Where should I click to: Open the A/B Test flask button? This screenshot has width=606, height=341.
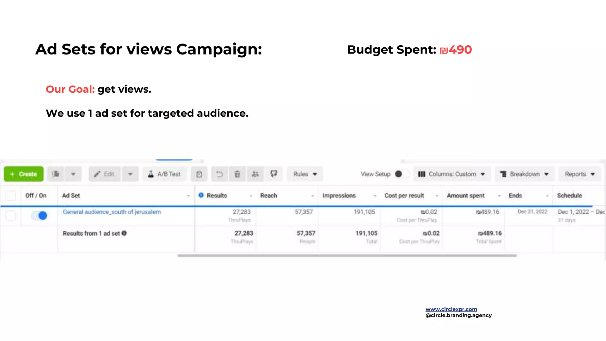tap(165, 174)
